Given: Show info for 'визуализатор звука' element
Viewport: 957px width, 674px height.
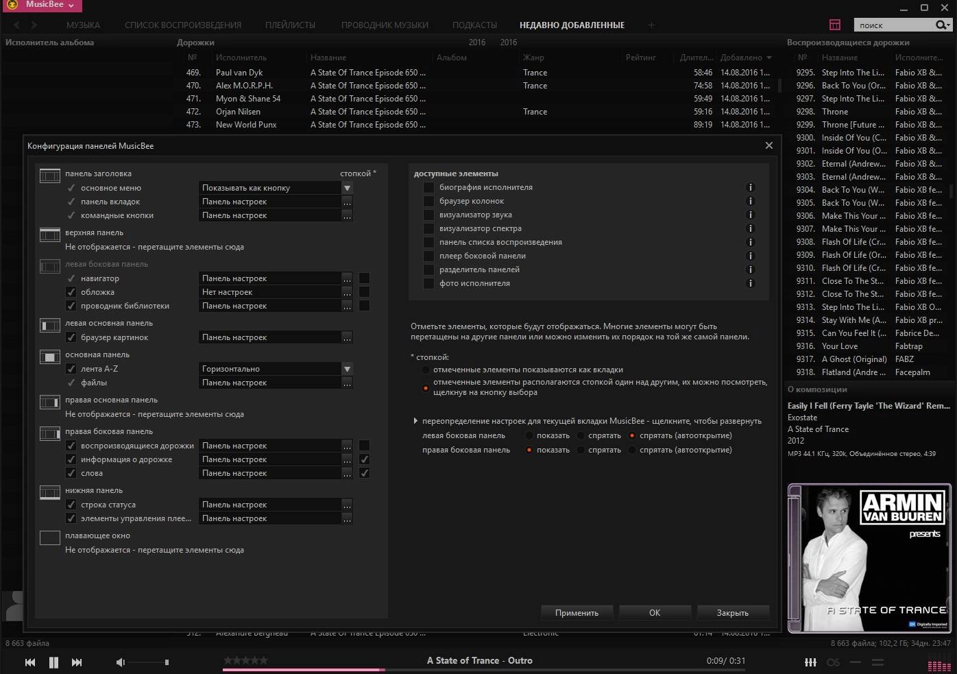Looking at the screenshot, I should [x=750, y=215].
